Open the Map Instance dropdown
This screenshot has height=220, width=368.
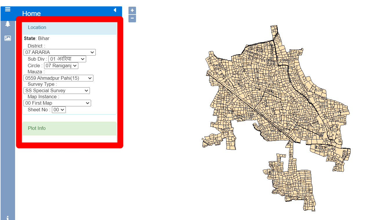tap(57, 103)
